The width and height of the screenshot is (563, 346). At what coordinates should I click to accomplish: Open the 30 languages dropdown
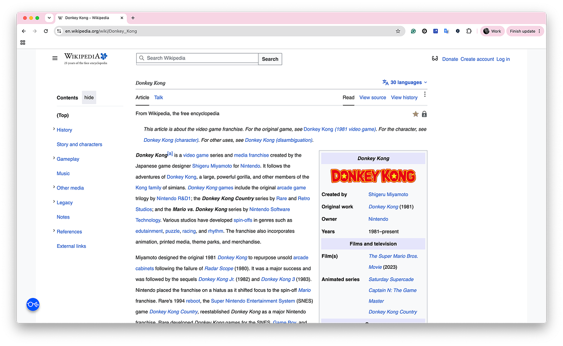click(x=405, y=82)
